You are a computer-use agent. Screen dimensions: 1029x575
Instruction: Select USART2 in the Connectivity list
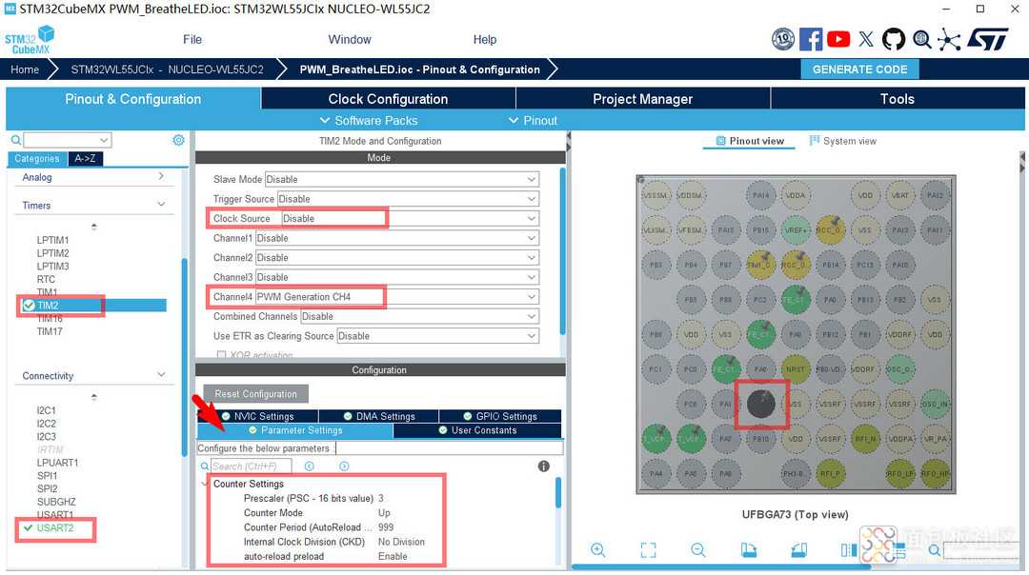[x=55, y=527]
